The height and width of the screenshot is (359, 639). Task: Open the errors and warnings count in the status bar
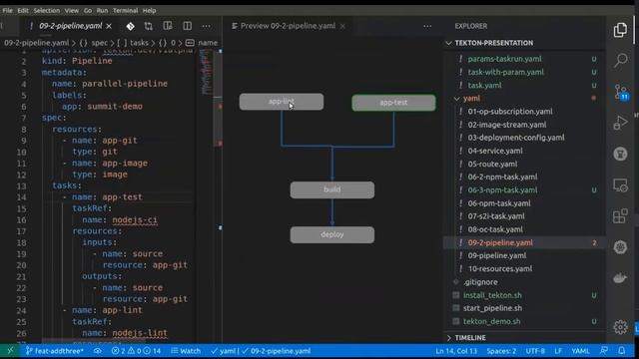[x=136, y=351]
